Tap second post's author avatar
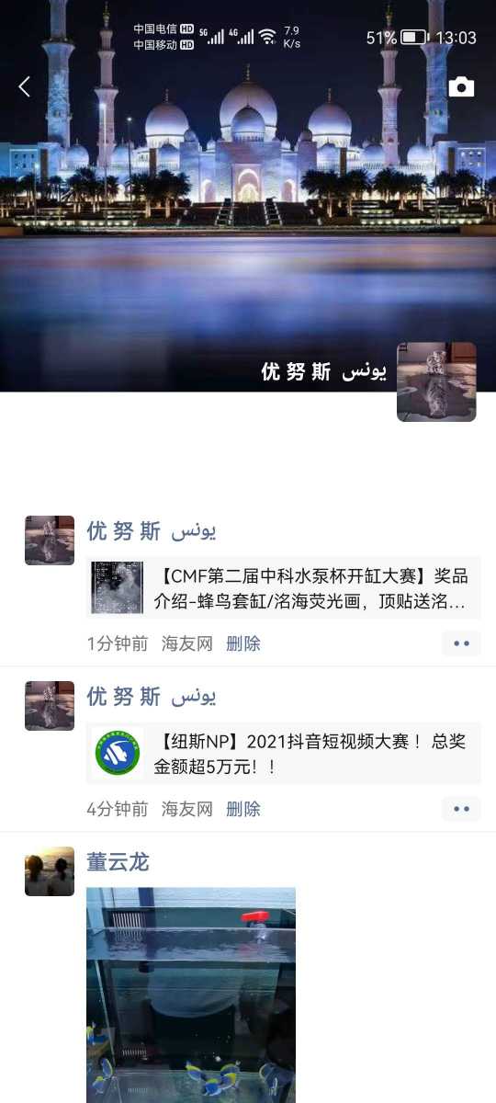 click(50, 706)
